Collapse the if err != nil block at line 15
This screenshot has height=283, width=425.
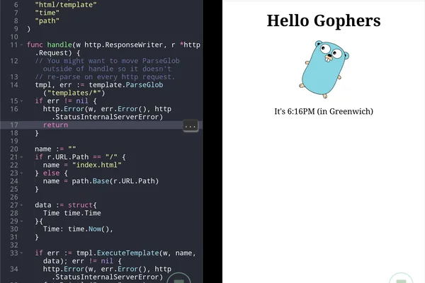point(22,101)
